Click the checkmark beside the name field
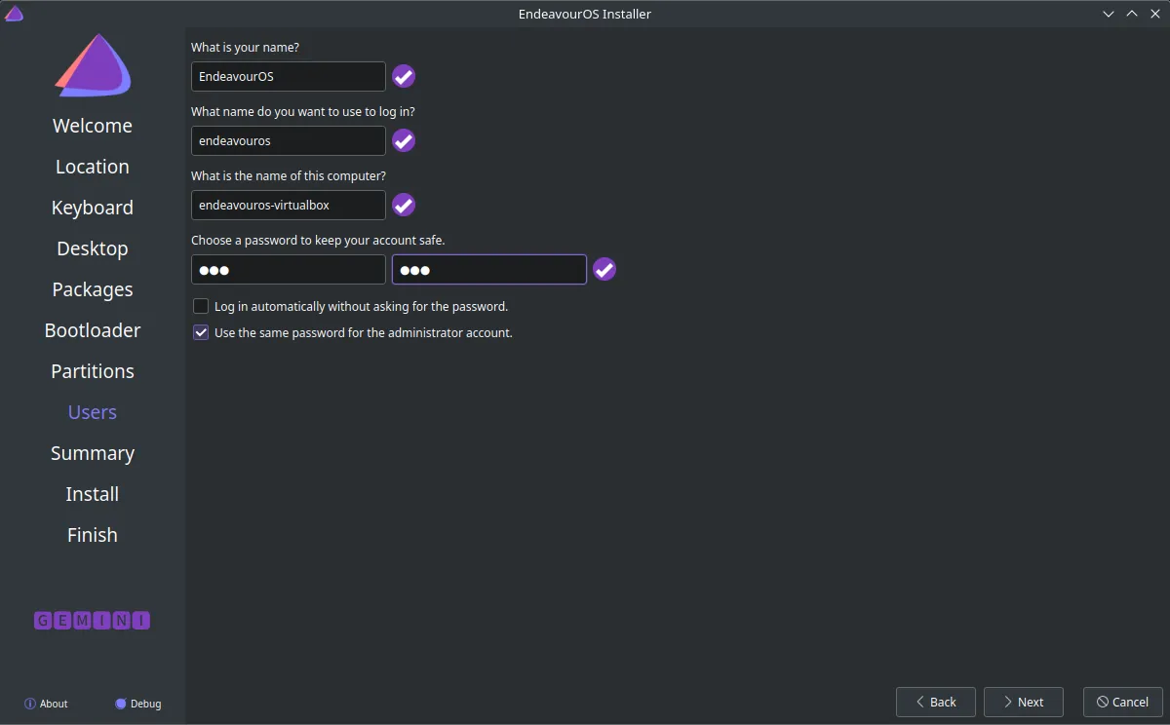The width and height of the screenshot is (1170, 725). [404, 76]
